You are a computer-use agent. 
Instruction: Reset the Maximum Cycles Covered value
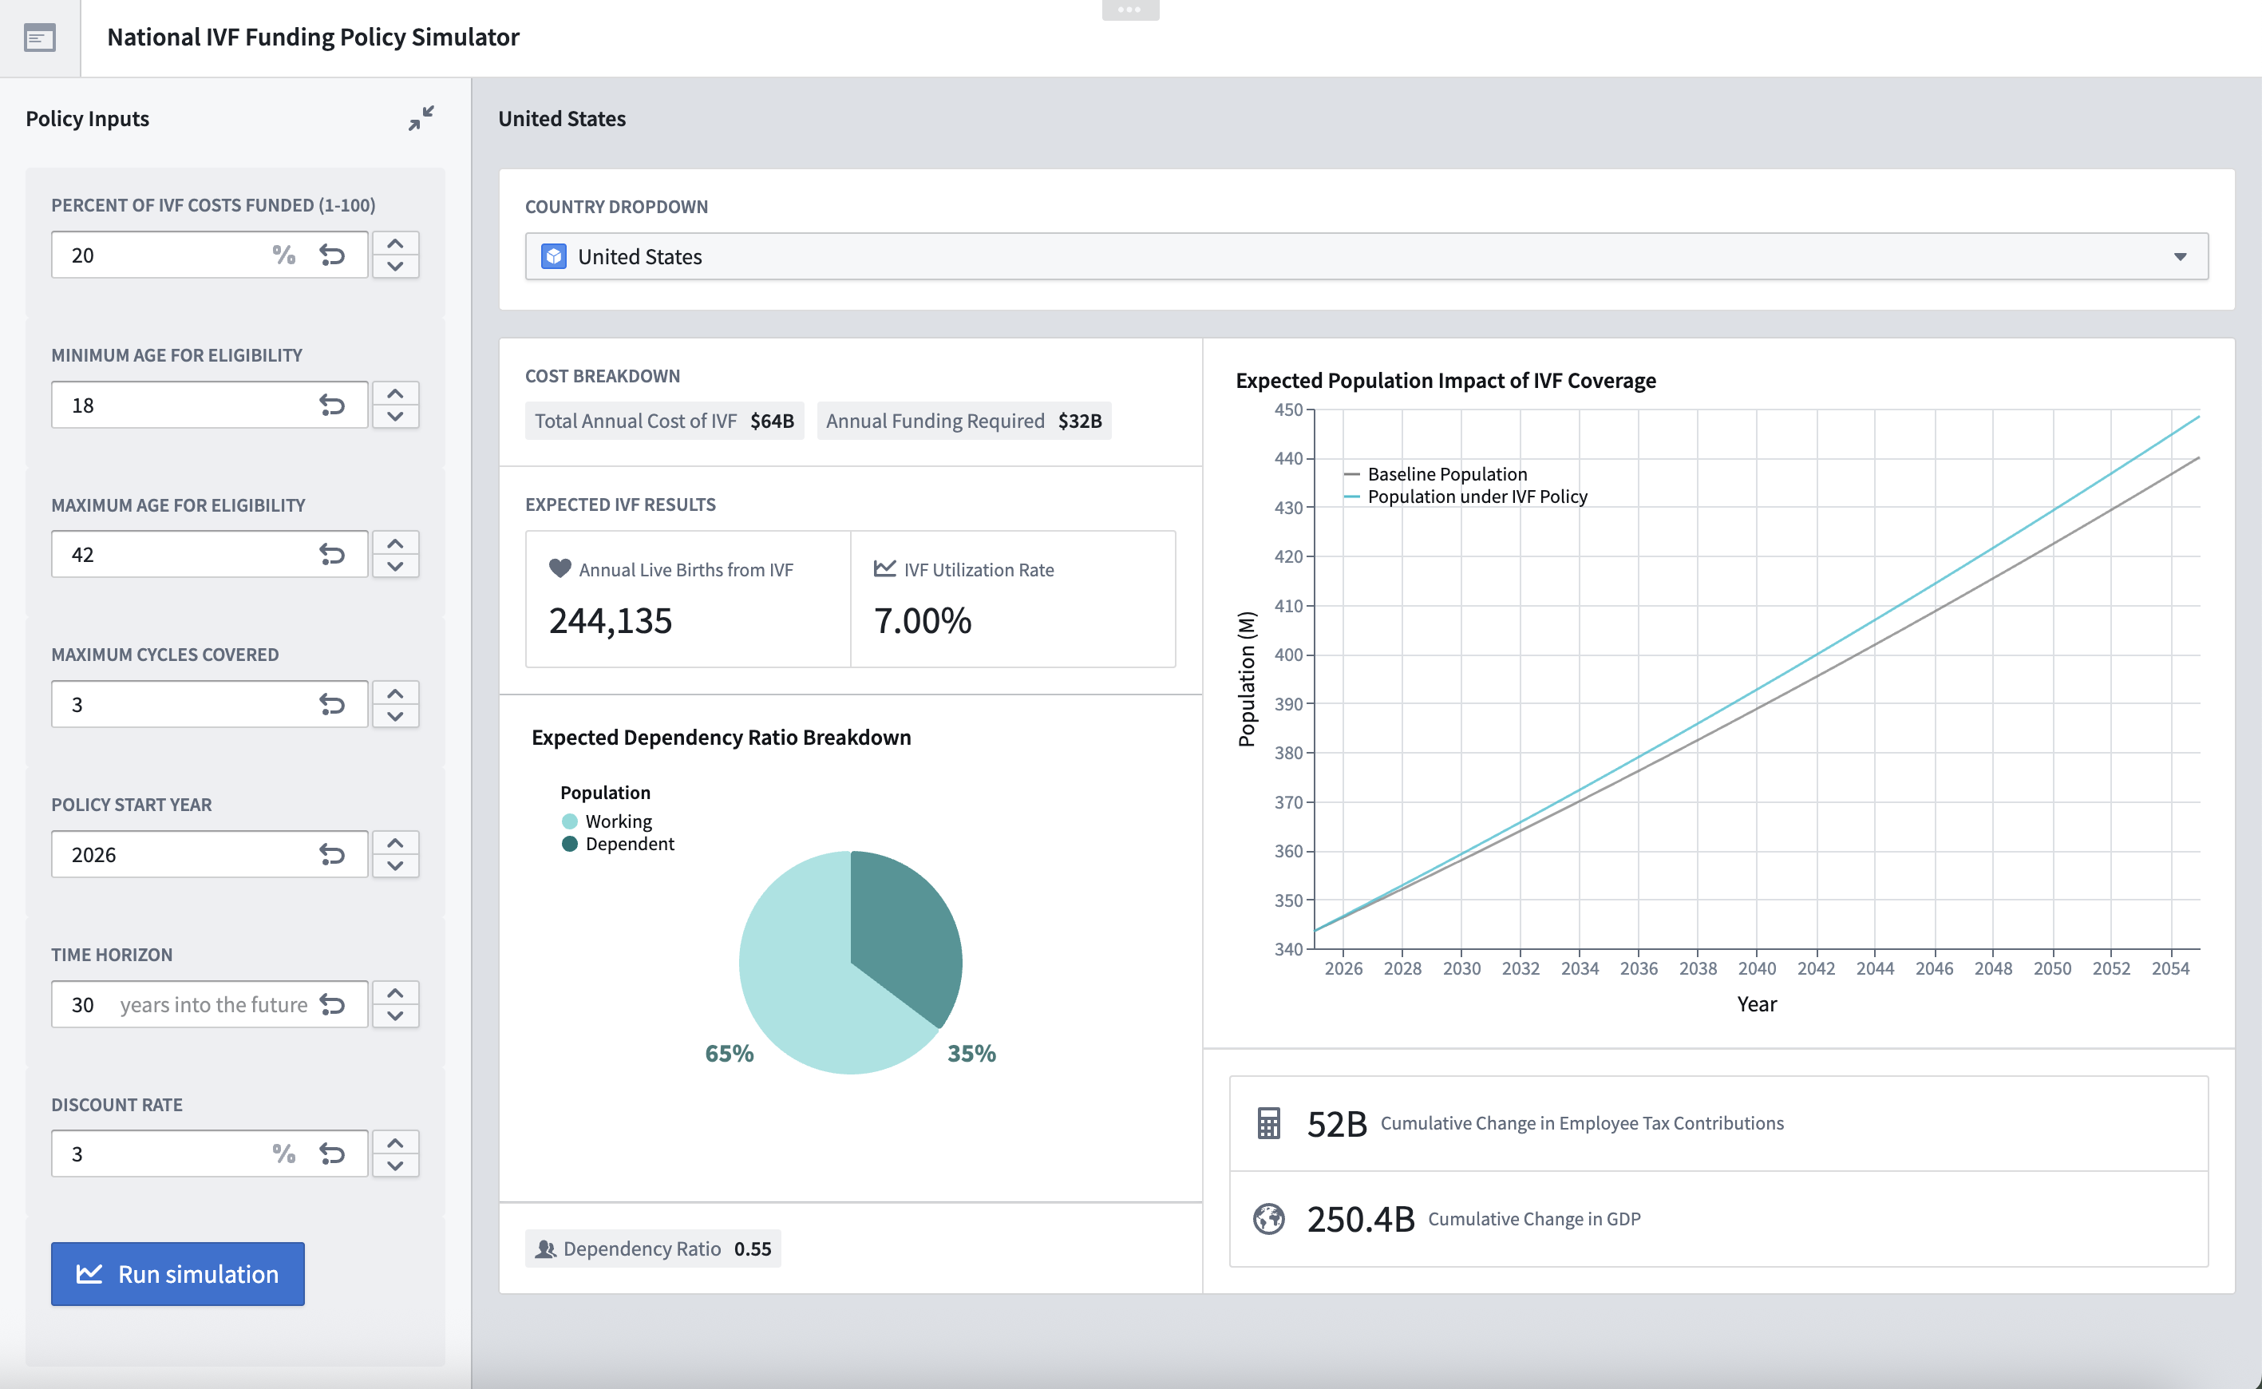tap(331, 705)
